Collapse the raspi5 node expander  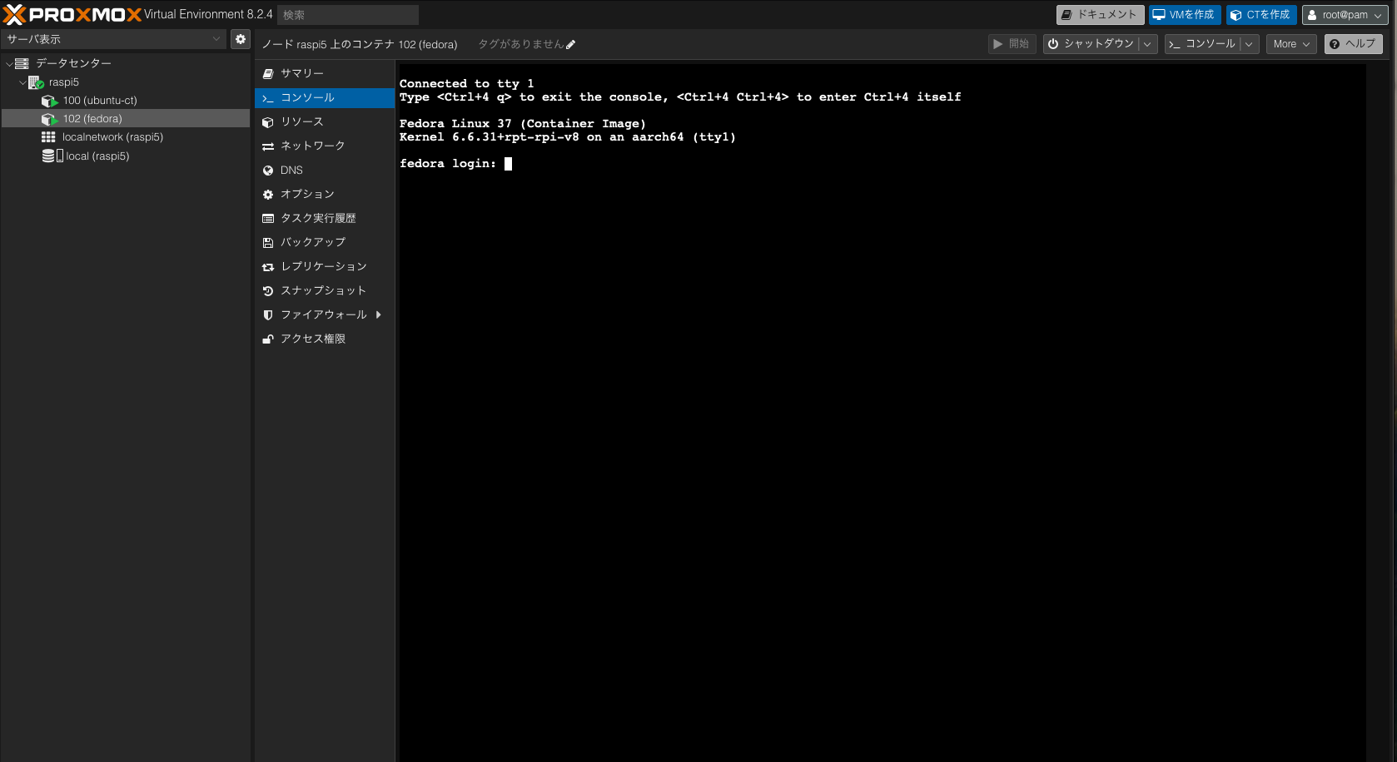tap(22, 82)
